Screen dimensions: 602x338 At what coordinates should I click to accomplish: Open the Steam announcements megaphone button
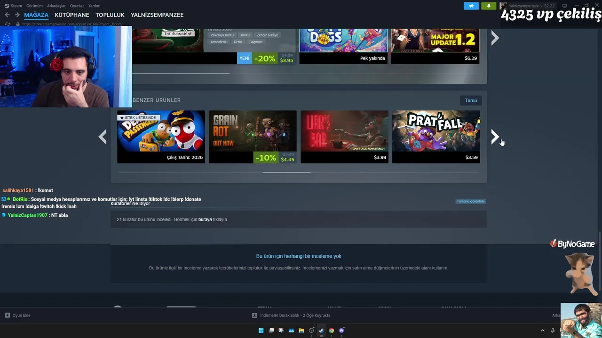(x=471, y=6)
